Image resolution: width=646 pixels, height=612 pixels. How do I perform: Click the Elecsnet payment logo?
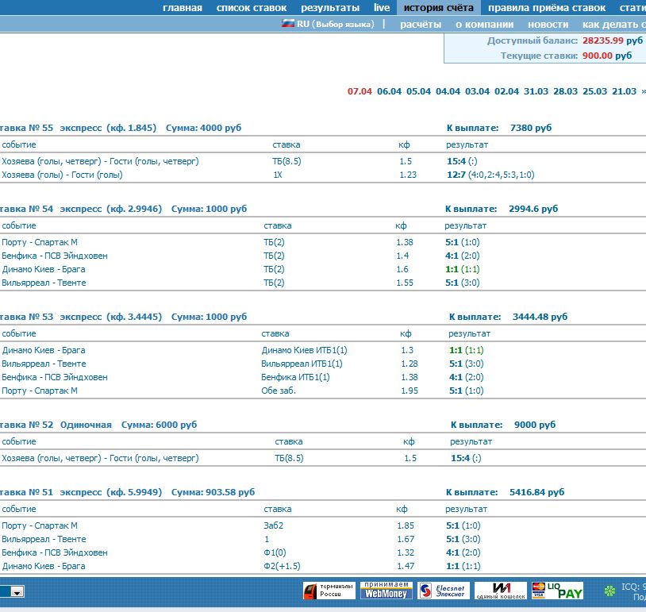tap(444, 591)
